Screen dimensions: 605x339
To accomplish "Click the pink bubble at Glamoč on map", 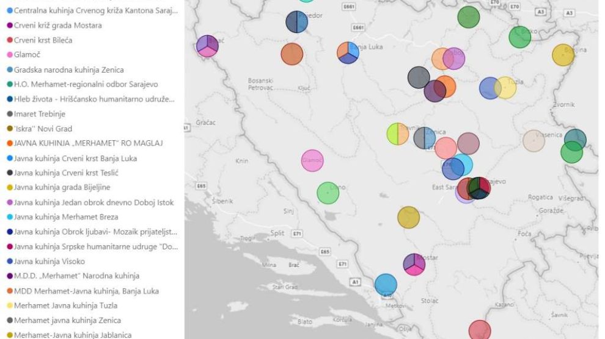I will (312, 161).
